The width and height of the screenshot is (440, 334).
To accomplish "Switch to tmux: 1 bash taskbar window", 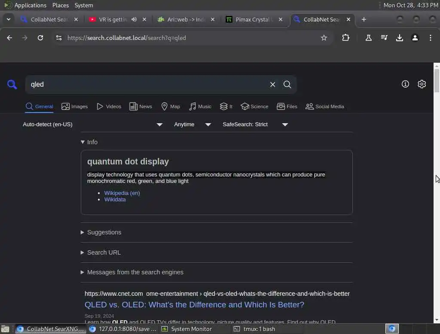I will click(259, 329).
